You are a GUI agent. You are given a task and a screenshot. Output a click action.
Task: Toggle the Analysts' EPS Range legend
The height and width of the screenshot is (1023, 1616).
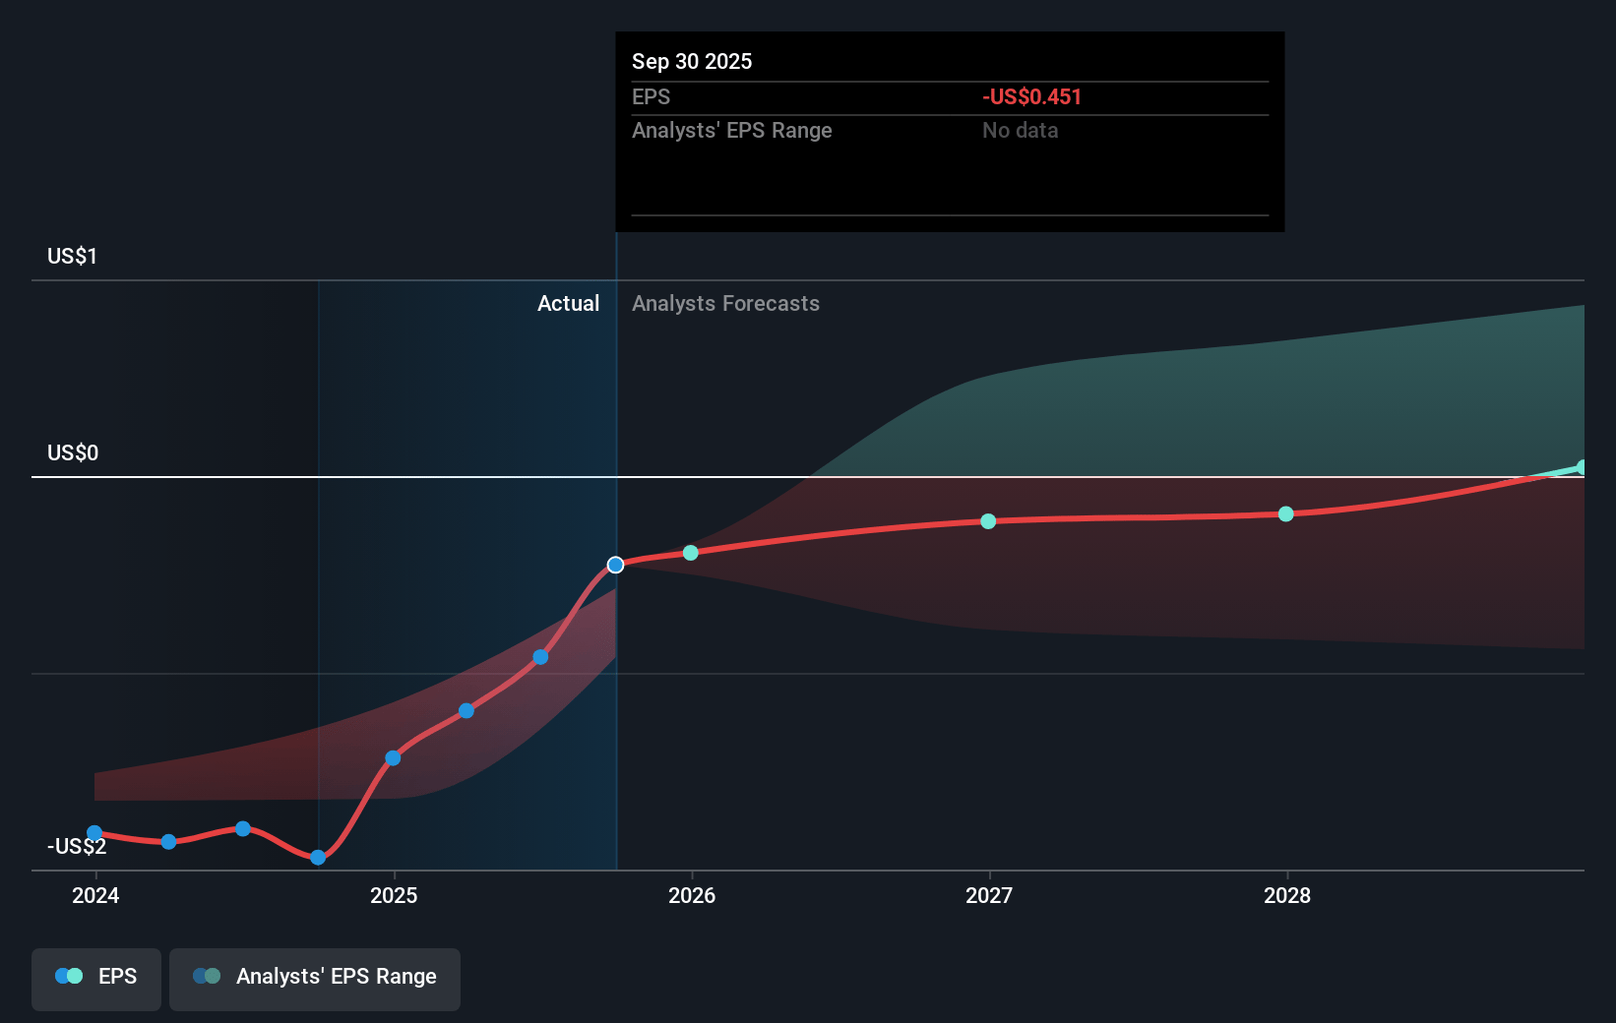click(315, 978)
